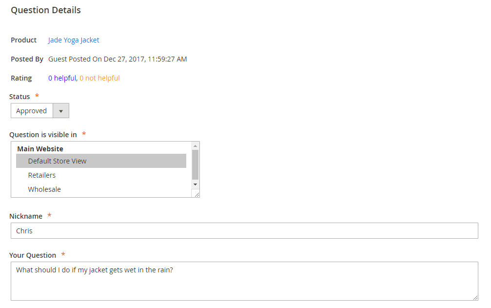Screen dimensions: 491x308
Task: Click the Status field label
Action: point(20,97)
